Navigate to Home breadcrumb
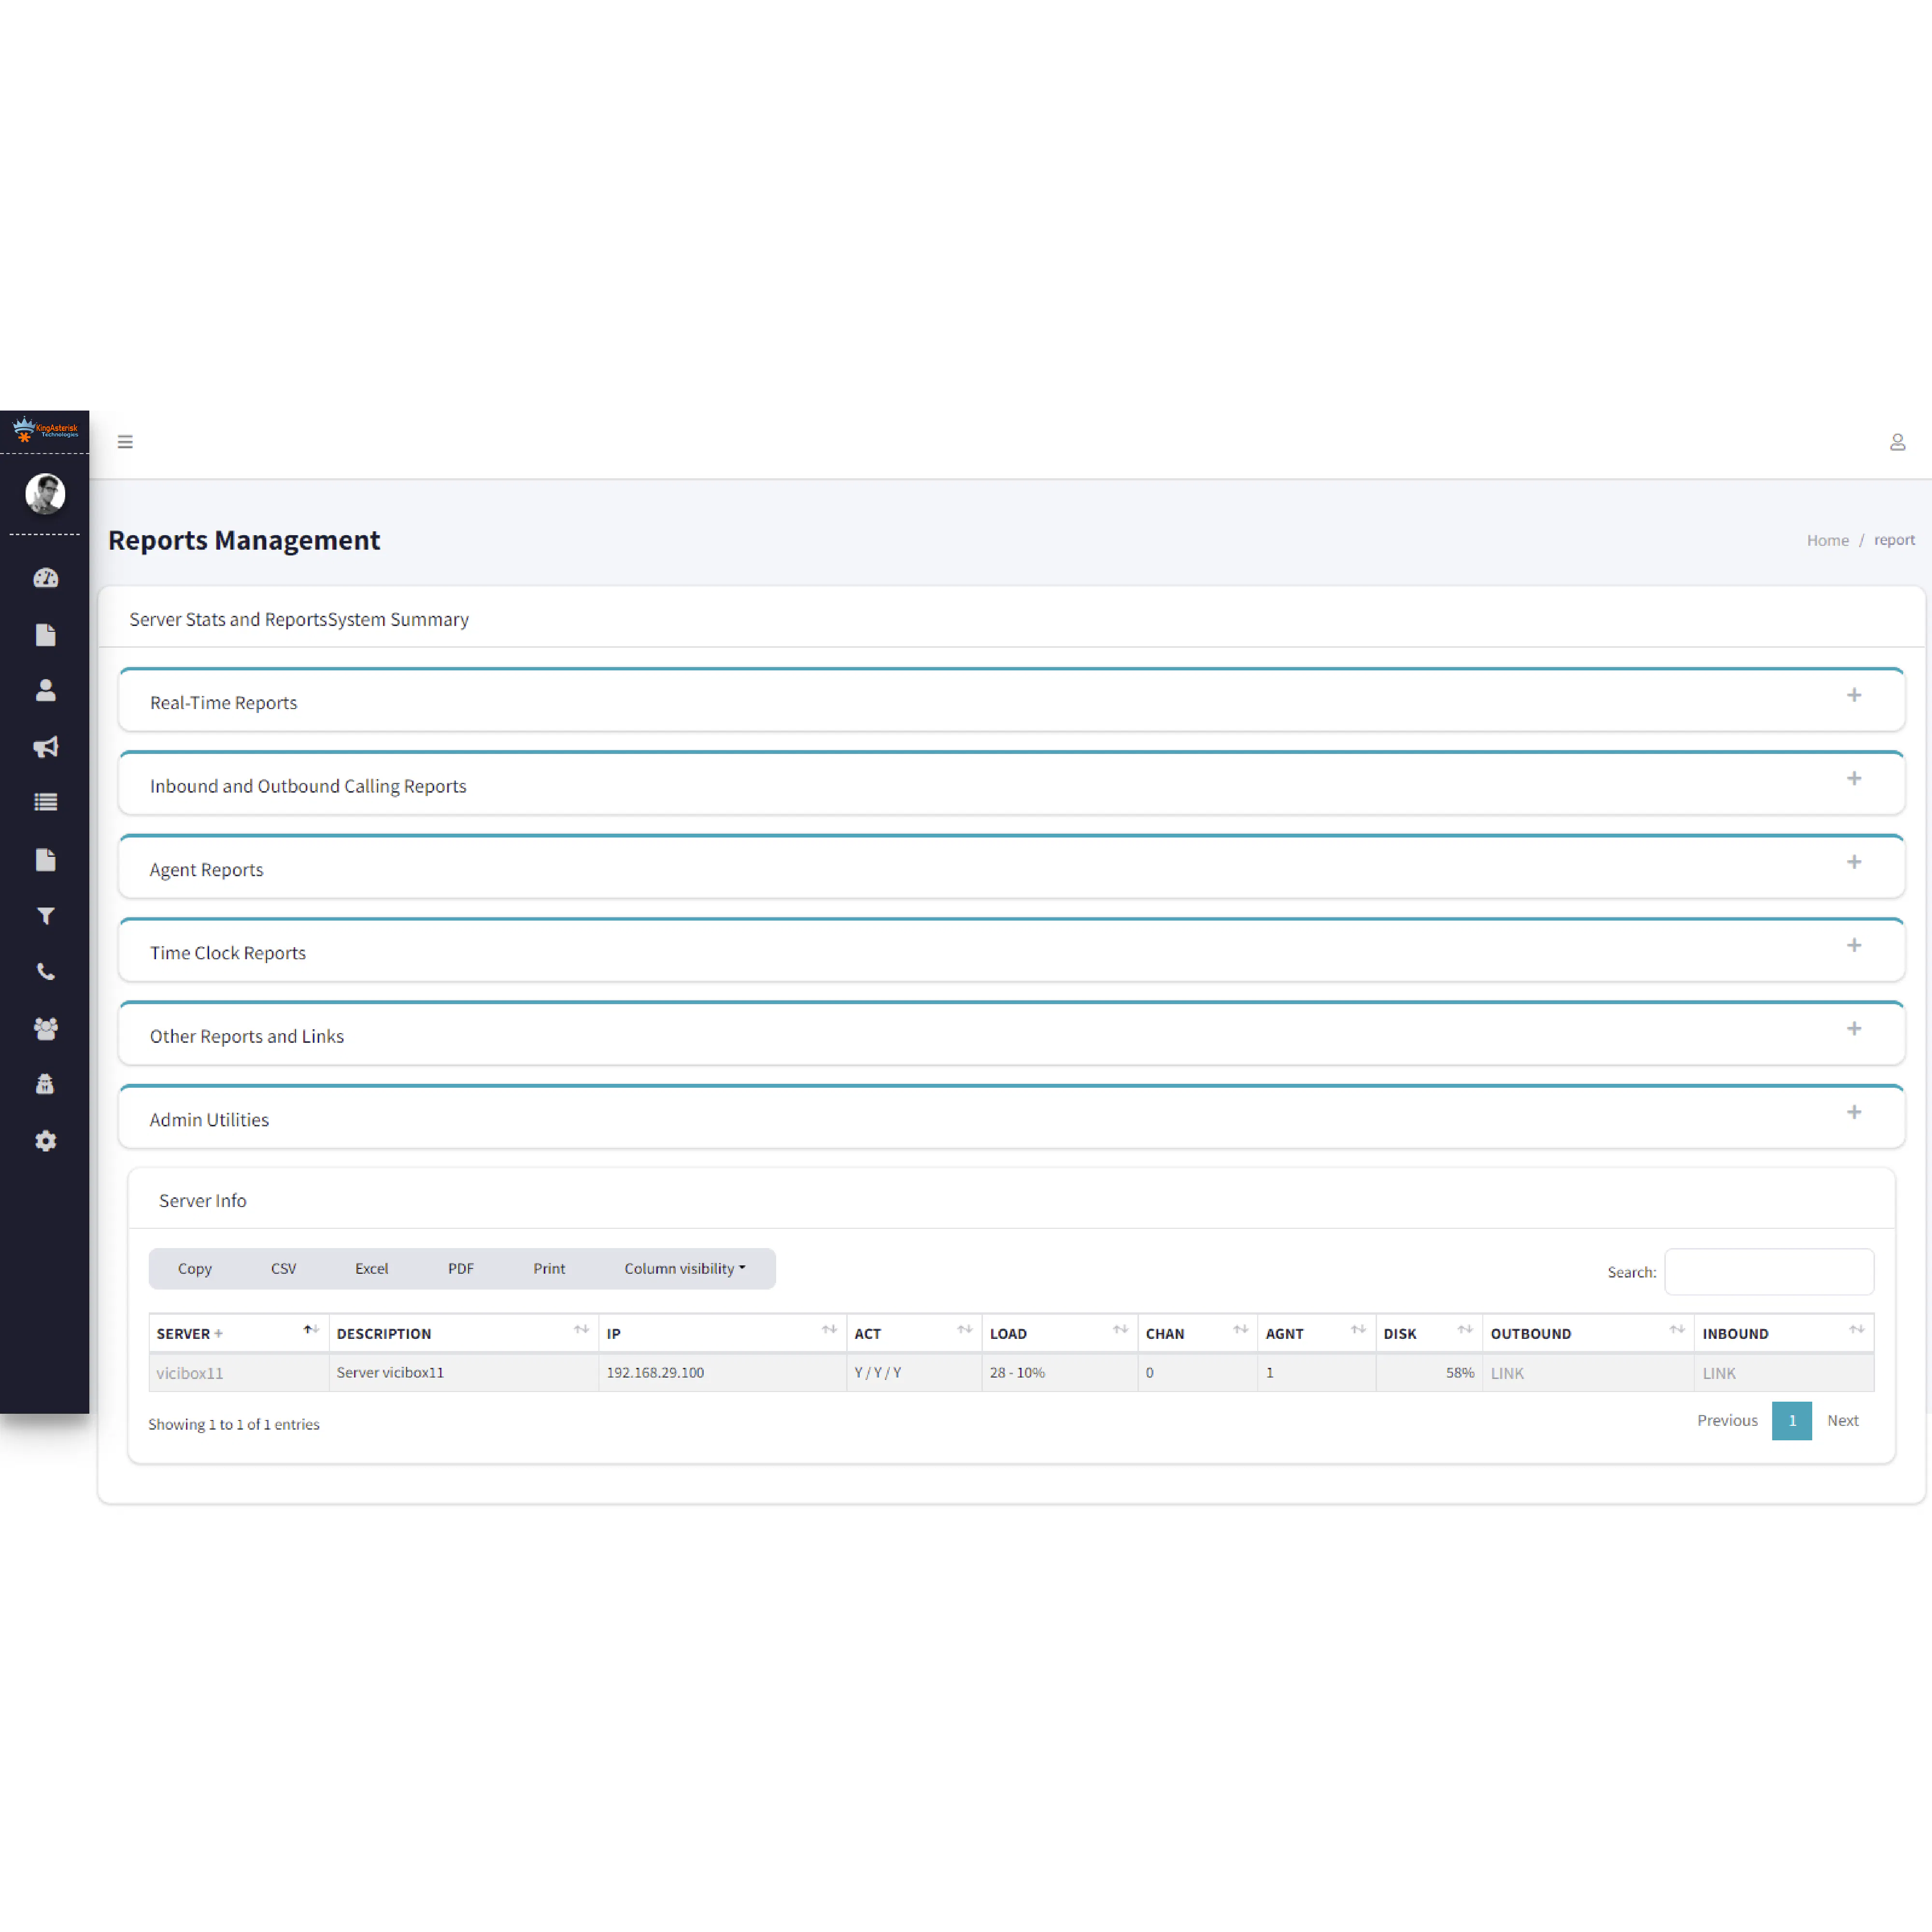Viewport: 1932px width, 1932px height. click(x=1827, y=540)
